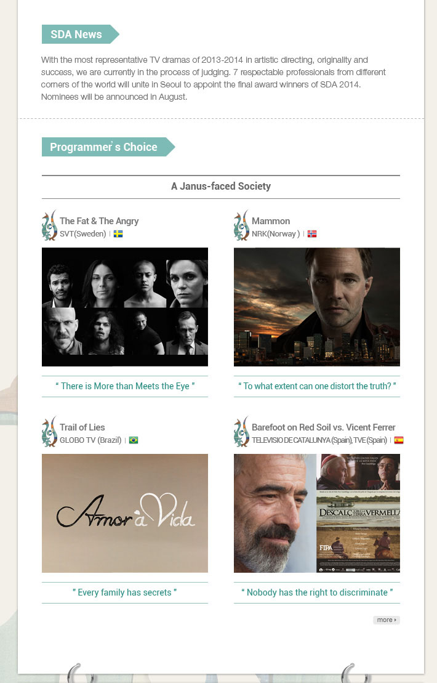Click the dragon emblem beside Mammon
This screenshot has height=683, width=437.
(x=241, y=225)
